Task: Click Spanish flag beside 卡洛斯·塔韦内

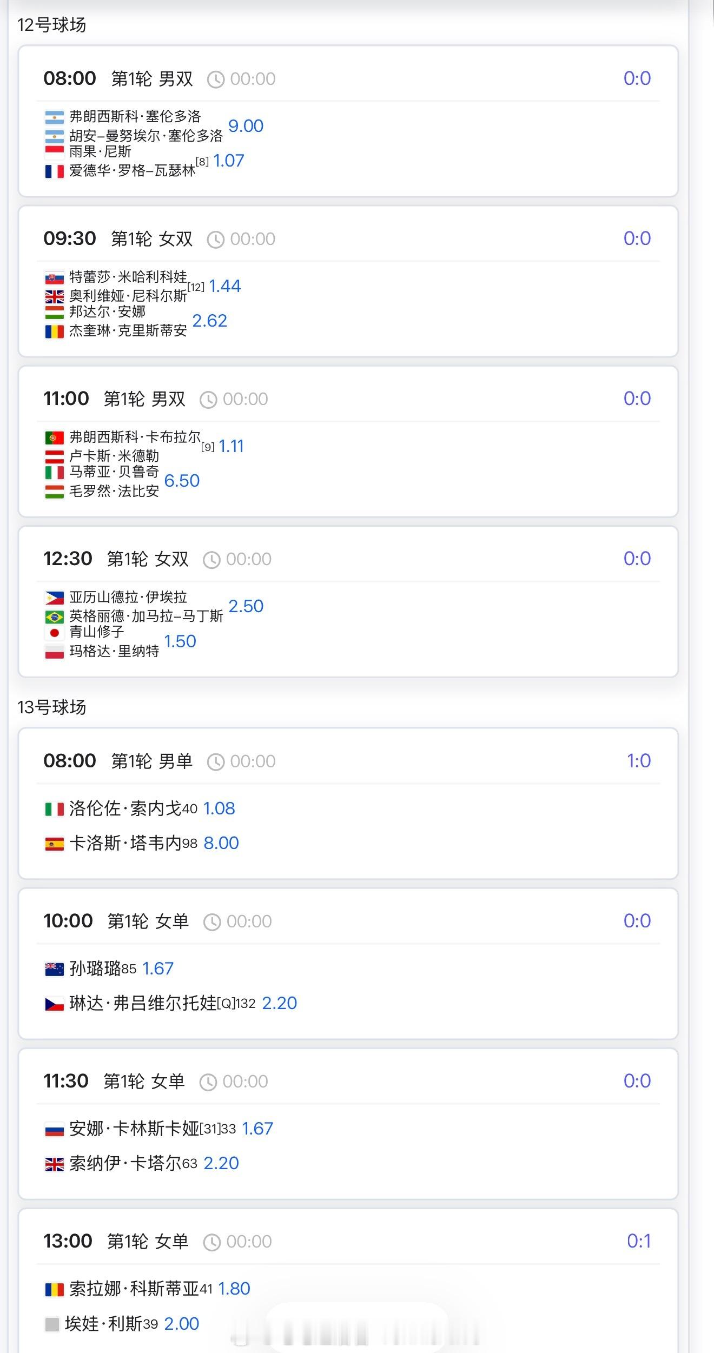Action: click(54, 844)
